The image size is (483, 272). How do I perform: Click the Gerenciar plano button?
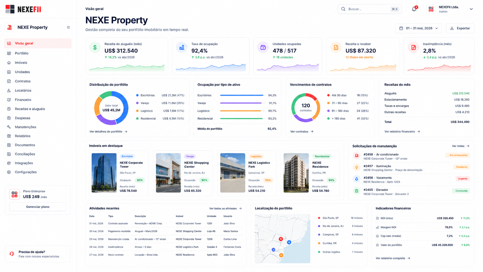[38, 207]
